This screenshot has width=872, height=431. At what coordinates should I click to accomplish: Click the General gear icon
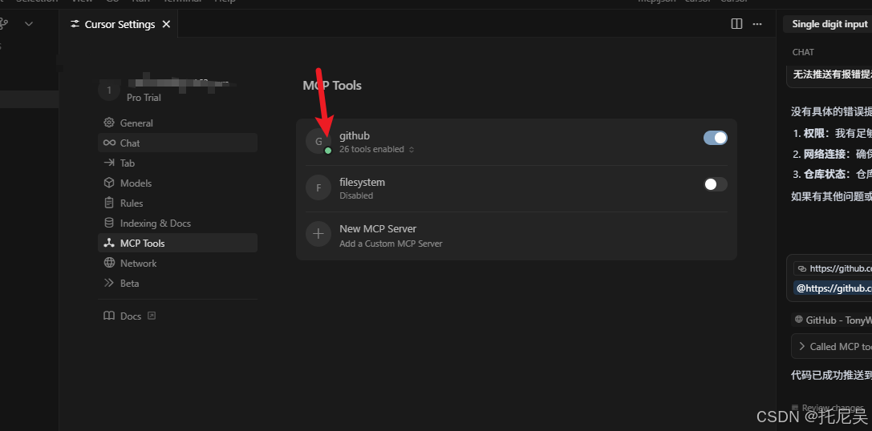click(x=109, y=123)
